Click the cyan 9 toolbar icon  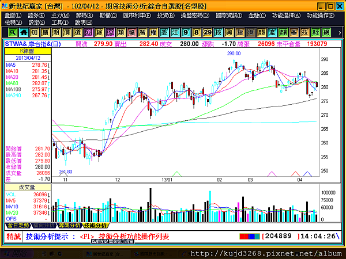click(186, 33)
